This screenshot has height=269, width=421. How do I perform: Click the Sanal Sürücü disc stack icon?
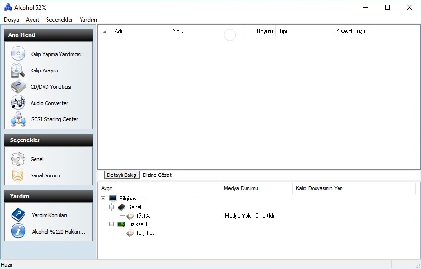point(18,175)
